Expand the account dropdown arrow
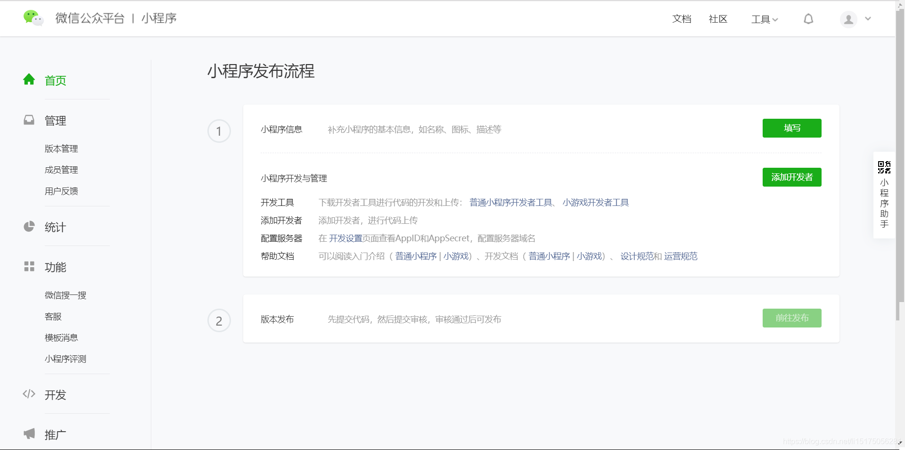The width and height of the screenshot is (905, 450). point(868,19)
